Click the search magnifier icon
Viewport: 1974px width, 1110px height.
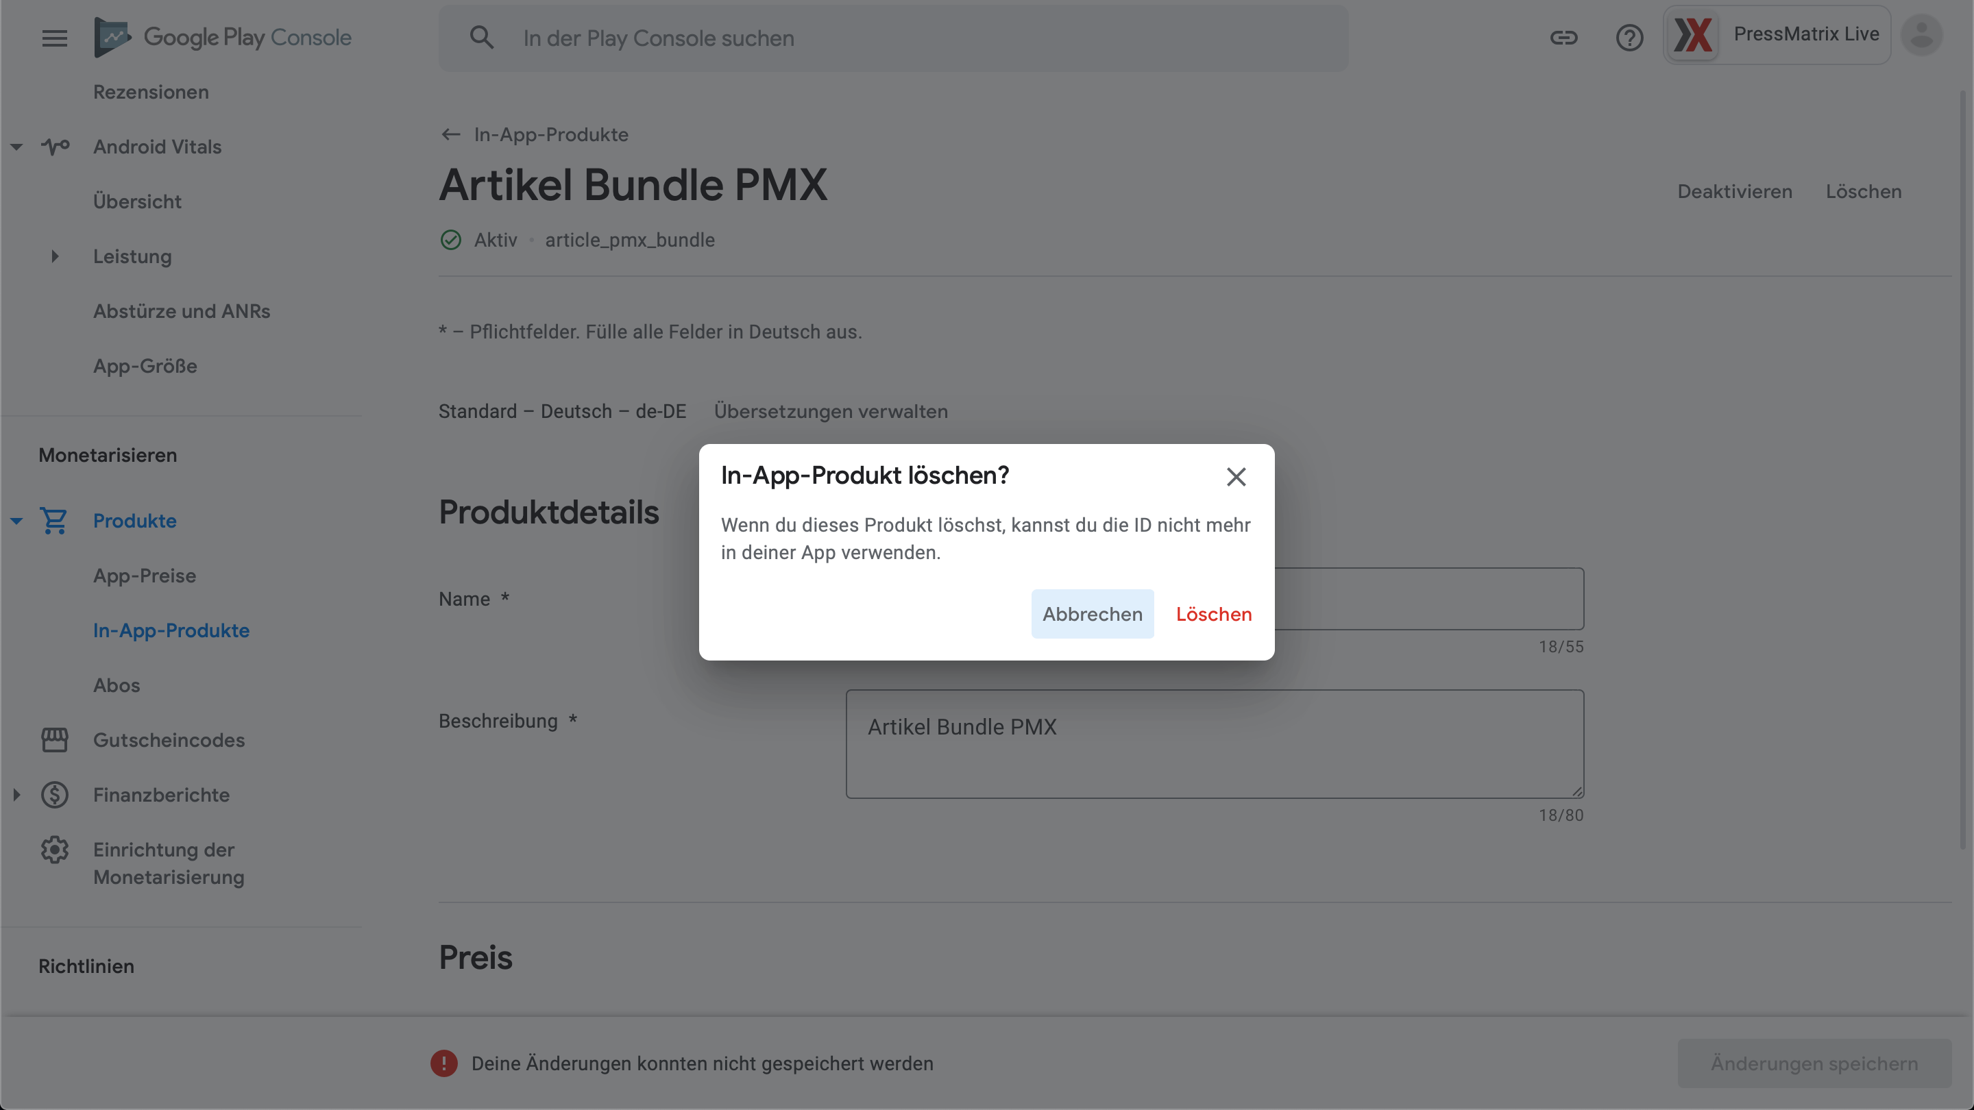click(x=482, y=38)
